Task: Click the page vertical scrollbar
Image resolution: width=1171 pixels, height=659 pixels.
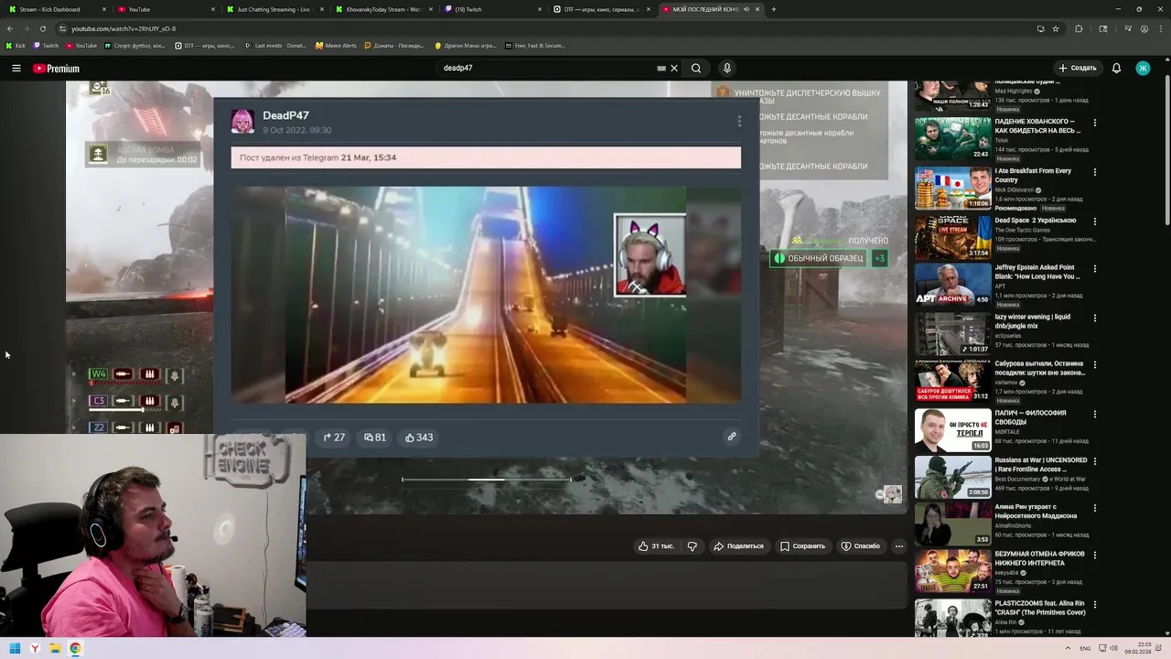Action: (1166, 151)
